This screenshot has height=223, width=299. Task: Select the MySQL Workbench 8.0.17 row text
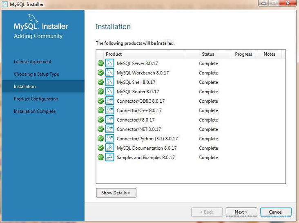click(x=143, y=73)
